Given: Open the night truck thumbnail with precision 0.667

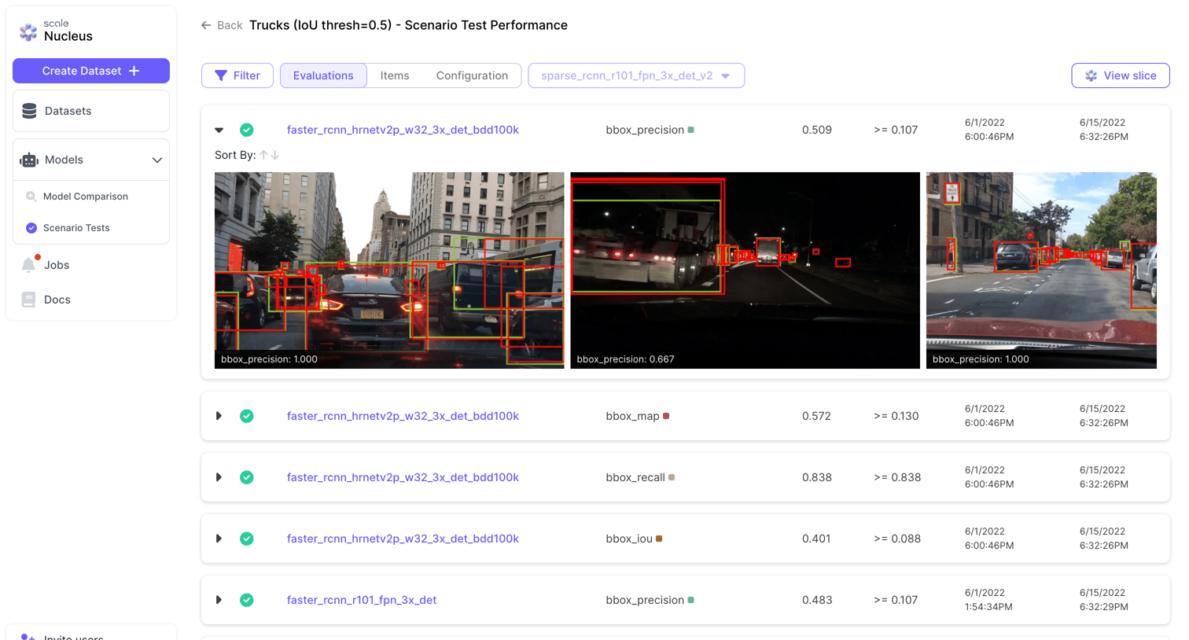Looking at the screenshot, I should pyautogui.click(x=745, y=270).
